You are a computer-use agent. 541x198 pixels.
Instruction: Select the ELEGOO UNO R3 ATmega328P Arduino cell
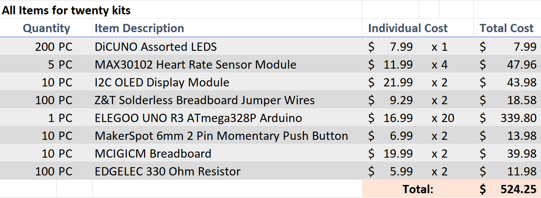click(x=199, y=118)
